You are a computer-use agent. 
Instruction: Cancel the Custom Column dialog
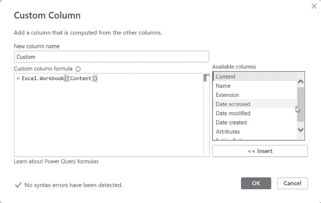[292, 183]
